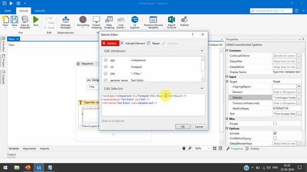The image size is (307, 172).
Task: Open Manage Packages
Action: [x=66, y=22]
